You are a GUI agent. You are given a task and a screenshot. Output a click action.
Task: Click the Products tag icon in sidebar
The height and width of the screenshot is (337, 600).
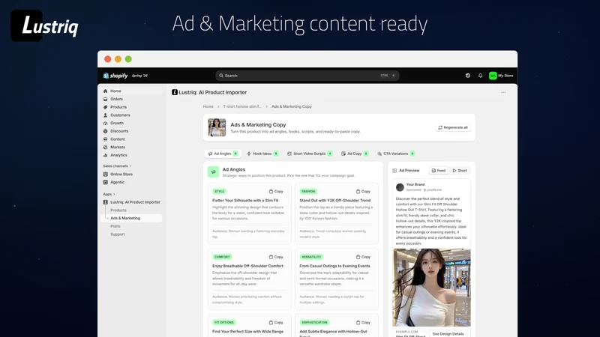(x=105, y=107)
